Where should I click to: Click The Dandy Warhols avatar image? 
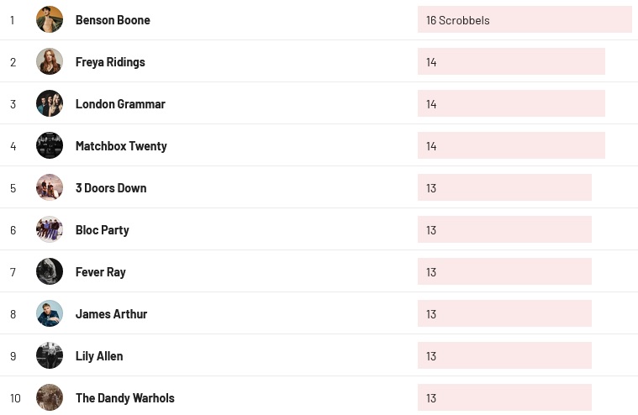pyautogui.click(x=50, y=397)
